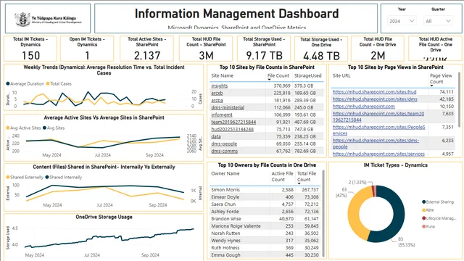Open the arcxb site link
This screenshot has width=464, height=261.
pos(217,93)
